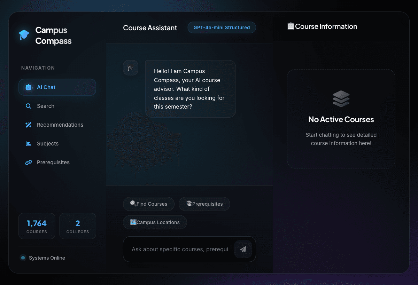The image size is (418, 285).
Task: Open the AI Chat navigation item
Action: click(57, 87)
